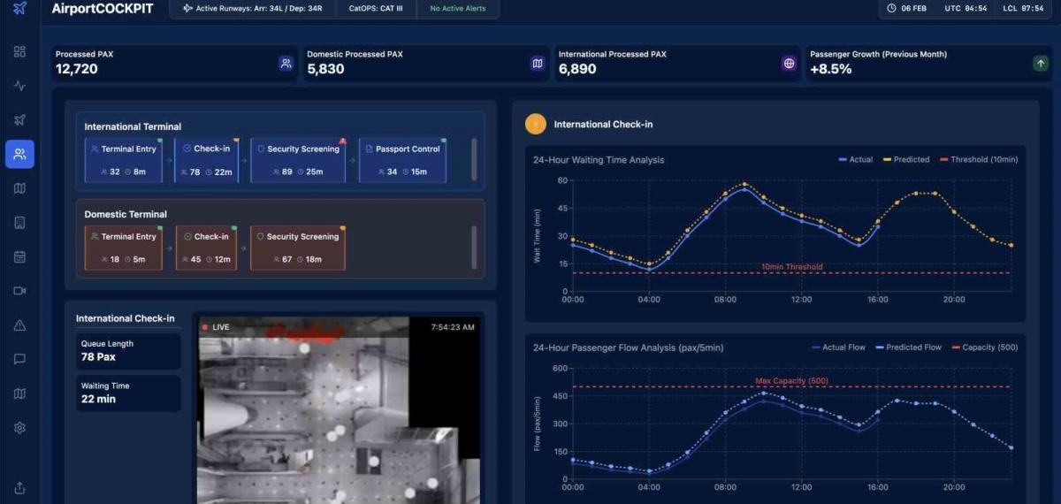The image size is (1061, 504).
Task: Open the flights plane sidebar icon
Action: 19,119
